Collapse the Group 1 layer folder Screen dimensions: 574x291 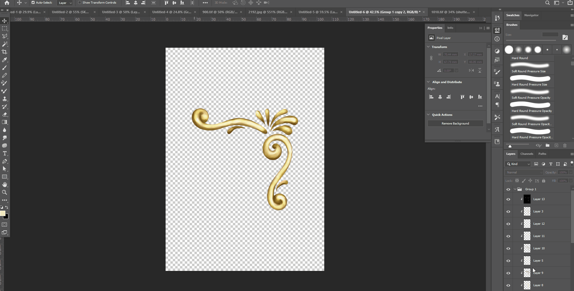click(x=515, y=189)
